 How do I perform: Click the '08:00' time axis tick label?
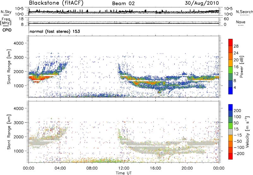click(x=92, y=168)
